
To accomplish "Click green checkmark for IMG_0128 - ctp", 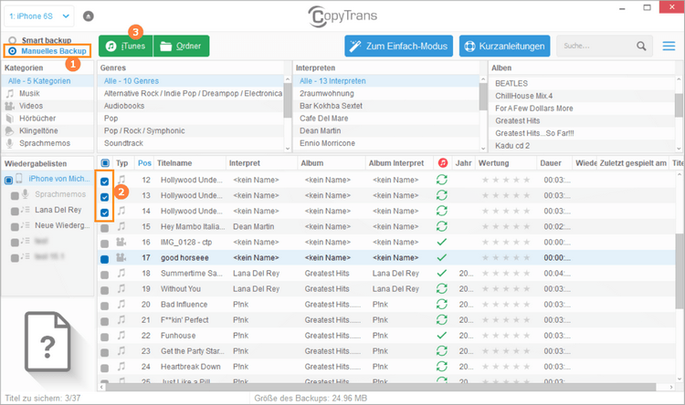I will coord(442,242).
